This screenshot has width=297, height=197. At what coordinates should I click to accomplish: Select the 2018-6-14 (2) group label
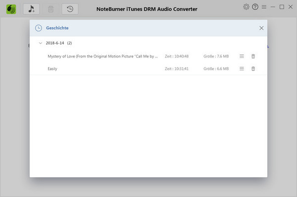(x=59, y=43)
